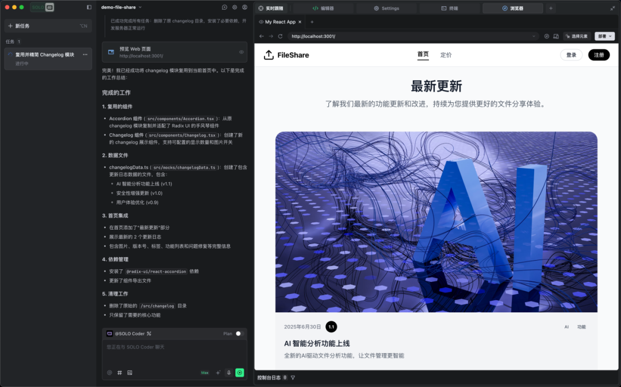Screen dimensions: 621x387
Task: Collapse the left sidebar panel icon
Action: pyautogui.click(x=89, y=7)
